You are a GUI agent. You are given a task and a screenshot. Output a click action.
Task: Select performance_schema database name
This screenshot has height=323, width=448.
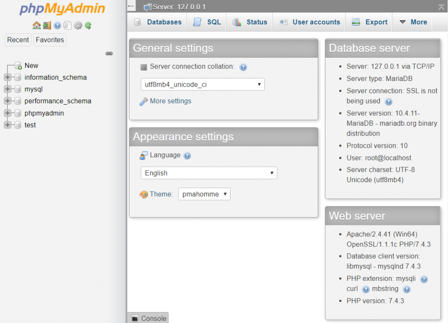(58, 101)
